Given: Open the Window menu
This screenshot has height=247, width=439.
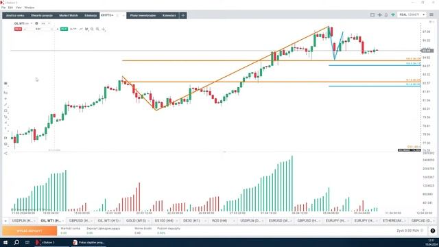Looking at the screenshot, I should pos(29,8).
